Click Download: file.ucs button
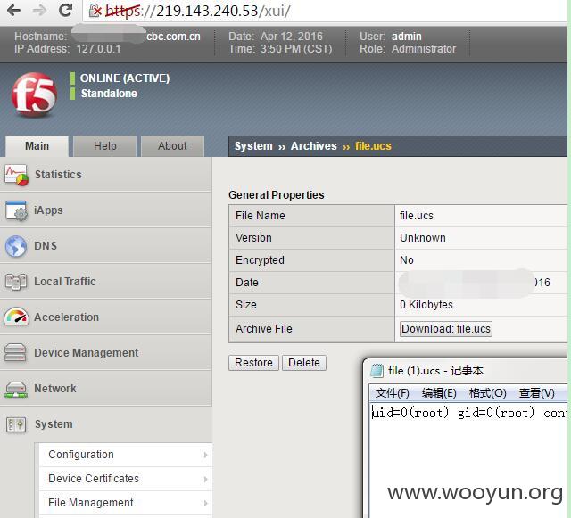The height and width of the screenshot is (518, 571). click(x=446, y=329)
